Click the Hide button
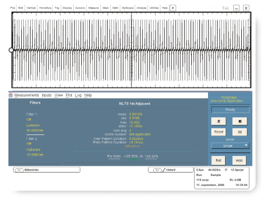The height and width of the screenshot is (197, 262). [239, 161]
